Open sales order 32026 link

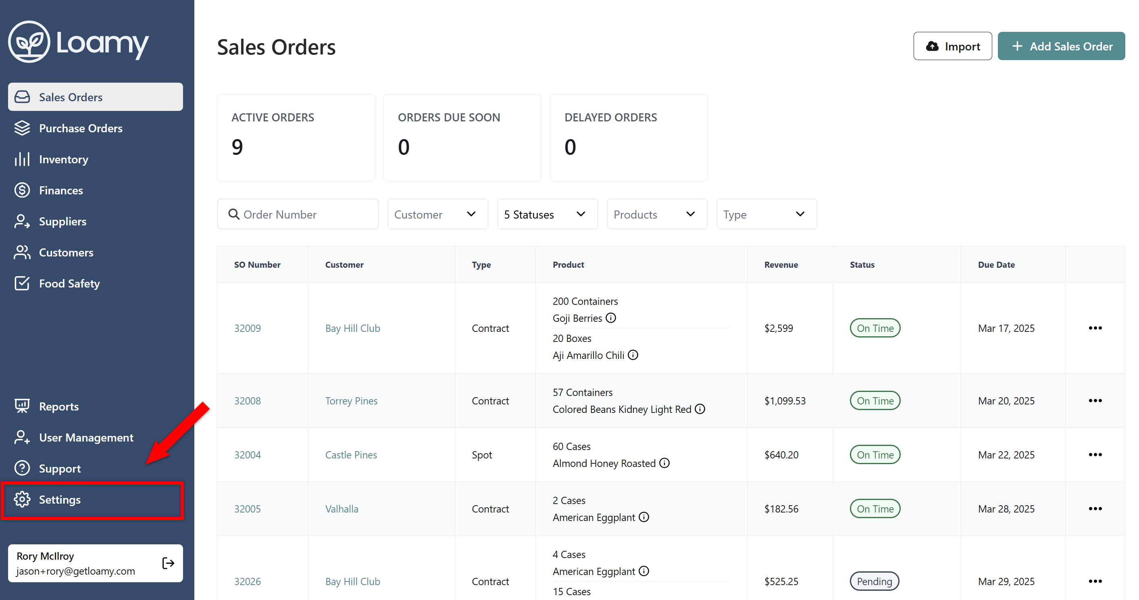(247, 581)
